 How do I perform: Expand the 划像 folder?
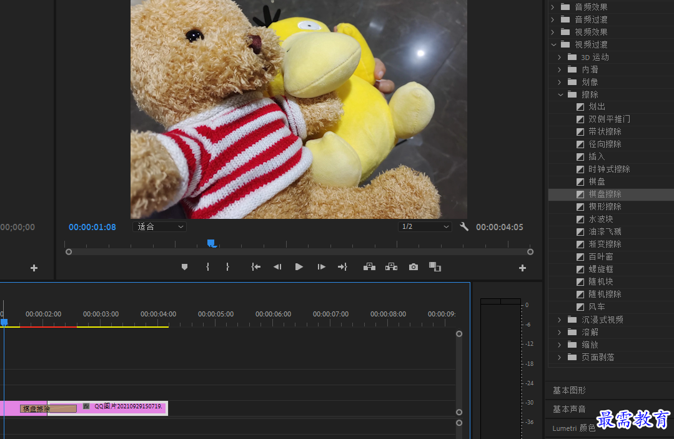point(559,82)
